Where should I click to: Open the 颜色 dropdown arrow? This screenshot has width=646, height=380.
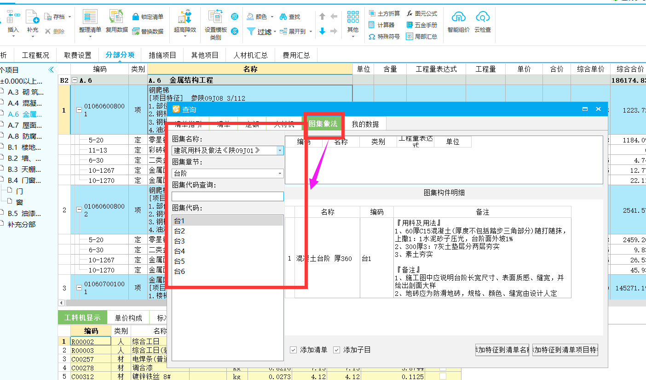tap(272, 17)
